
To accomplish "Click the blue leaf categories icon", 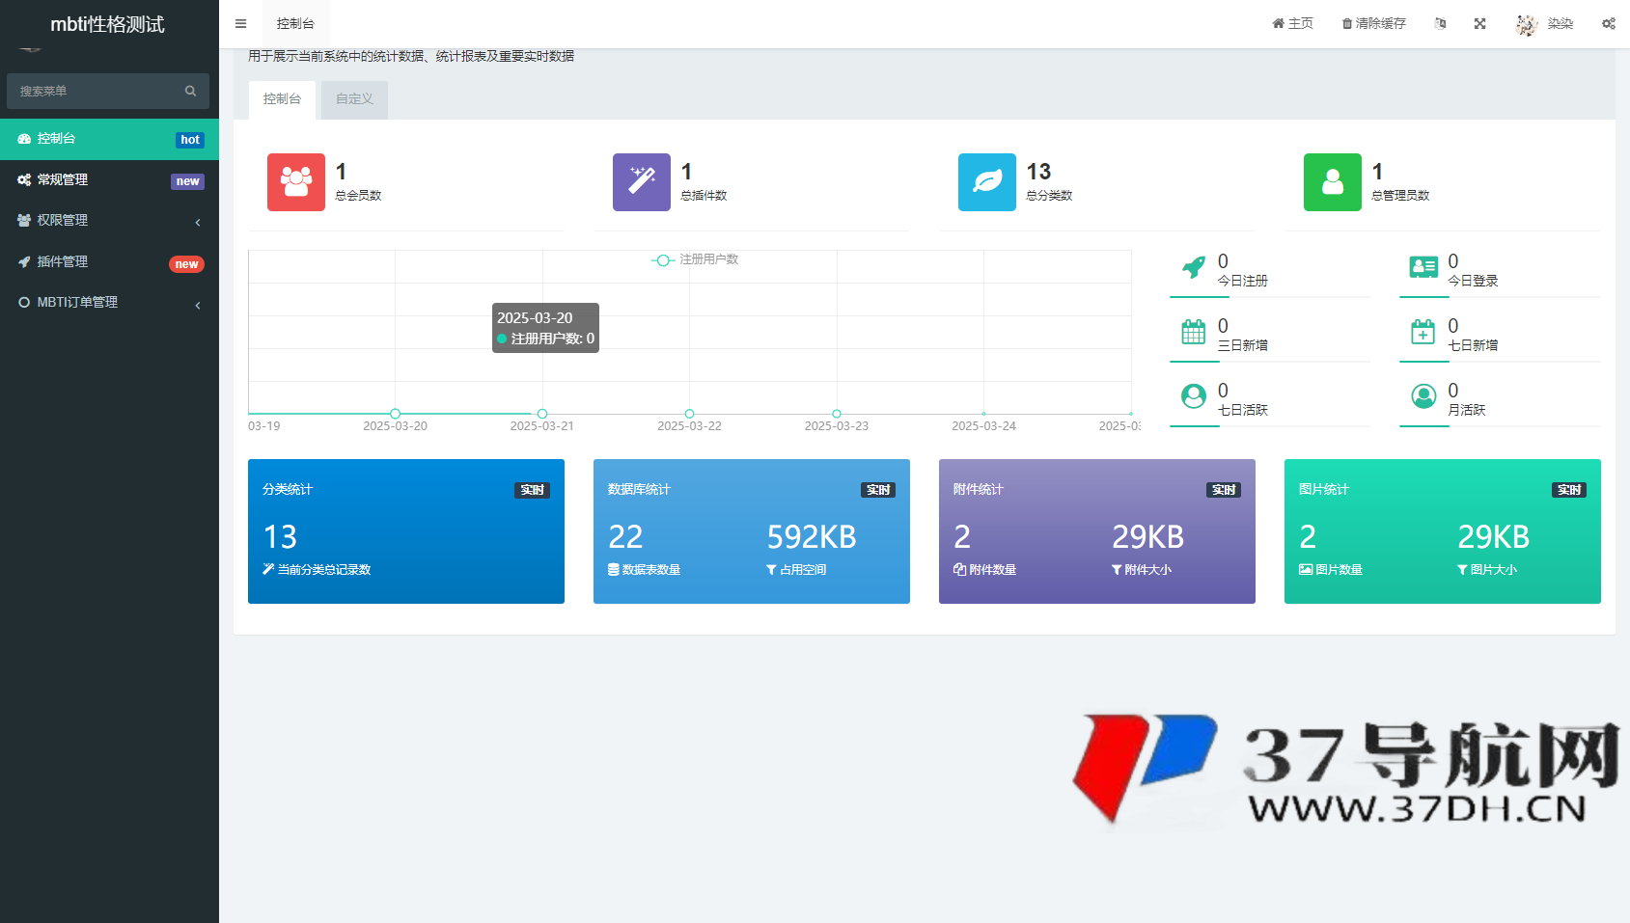I will point(986,182).
